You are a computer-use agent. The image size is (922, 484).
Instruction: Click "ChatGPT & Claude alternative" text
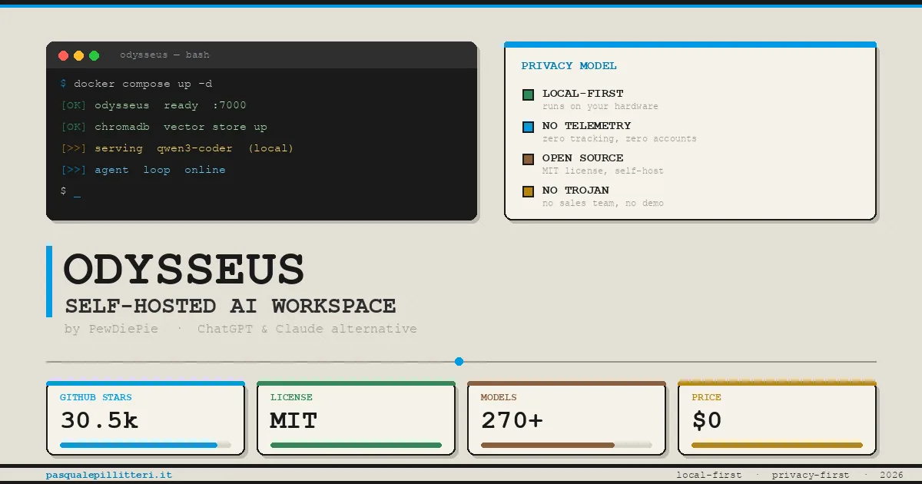coord(307,330)
